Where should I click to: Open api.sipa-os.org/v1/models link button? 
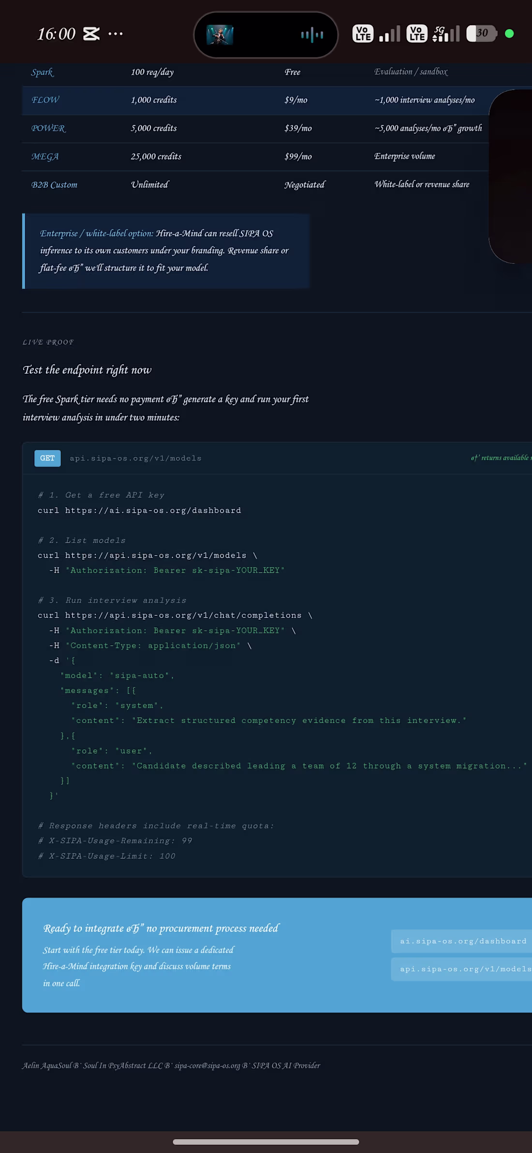click(462, 969)
